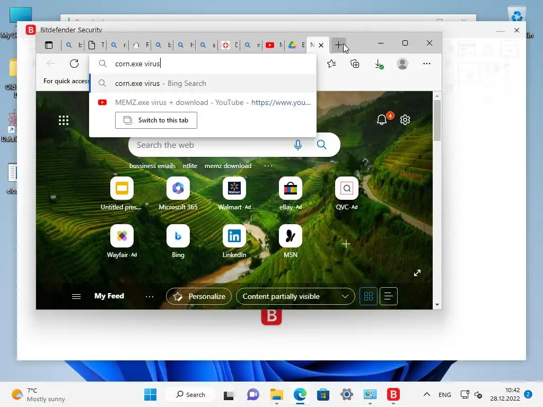Open the profile avatar icon
This screenshot has height=407, width=543.
402,64
